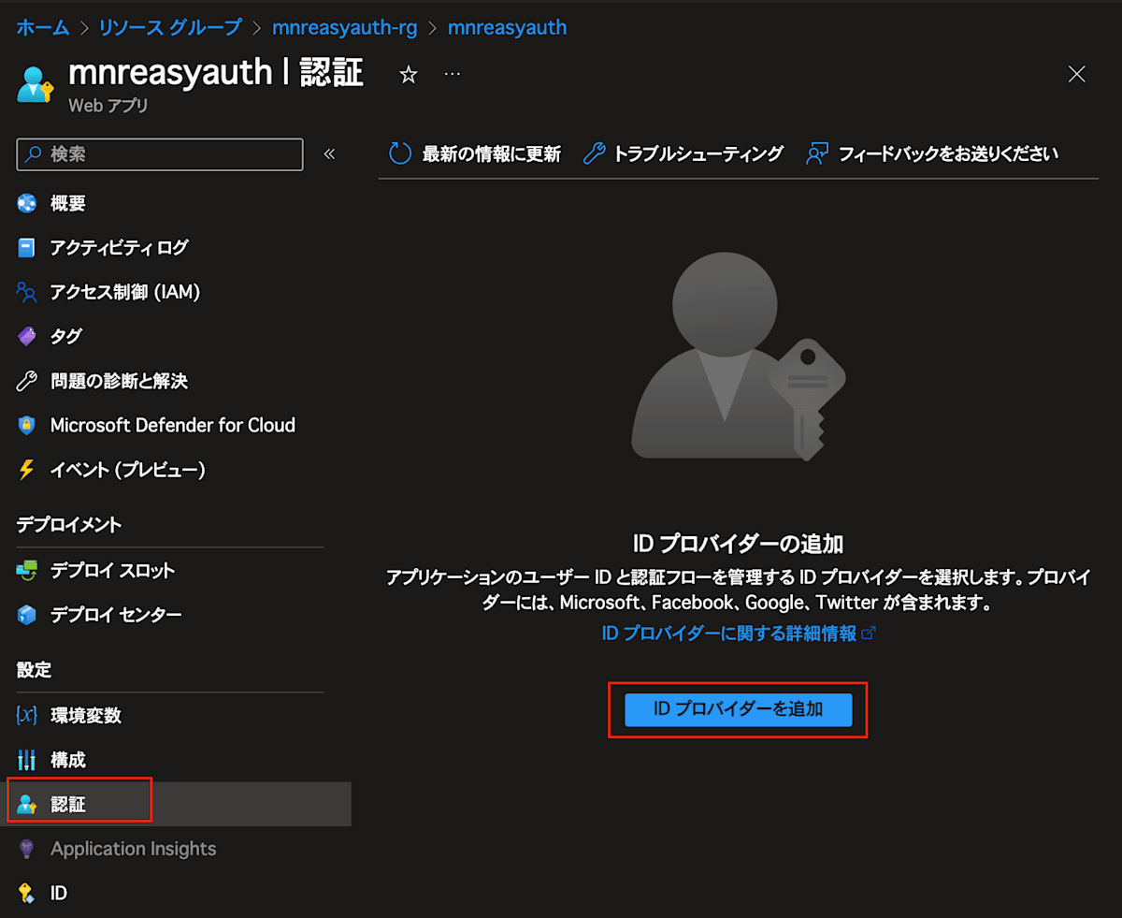Screen dimensions: 1122x918
Task: Click the feedback person icon in toolbar
Action: coord(817,154)
